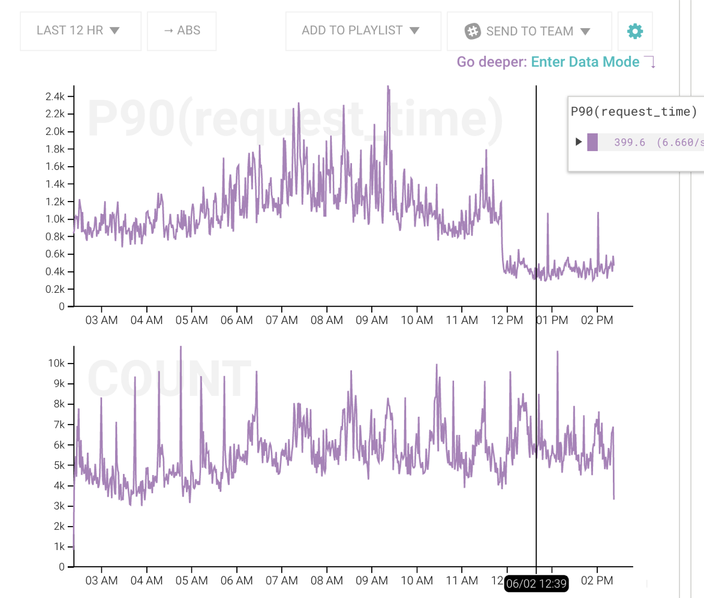The image size is (704, 598).
Task: Click the 07 AM label under COUNT chart
Action: [x=281, y=581]
